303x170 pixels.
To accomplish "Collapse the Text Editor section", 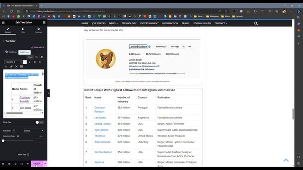I will 9,41.
